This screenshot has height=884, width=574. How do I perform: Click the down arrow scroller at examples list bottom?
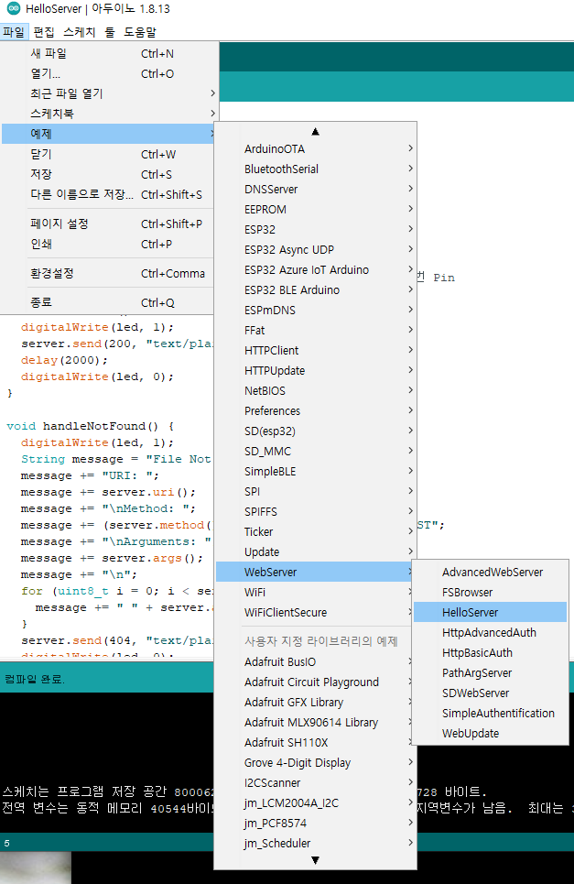(x=316, y=860)
